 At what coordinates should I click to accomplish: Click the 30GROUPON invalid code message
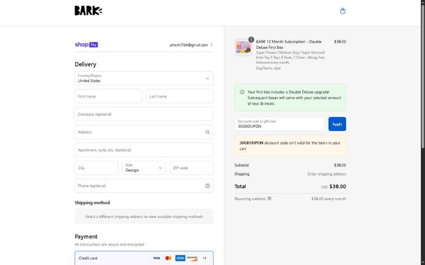click(290, 146)
